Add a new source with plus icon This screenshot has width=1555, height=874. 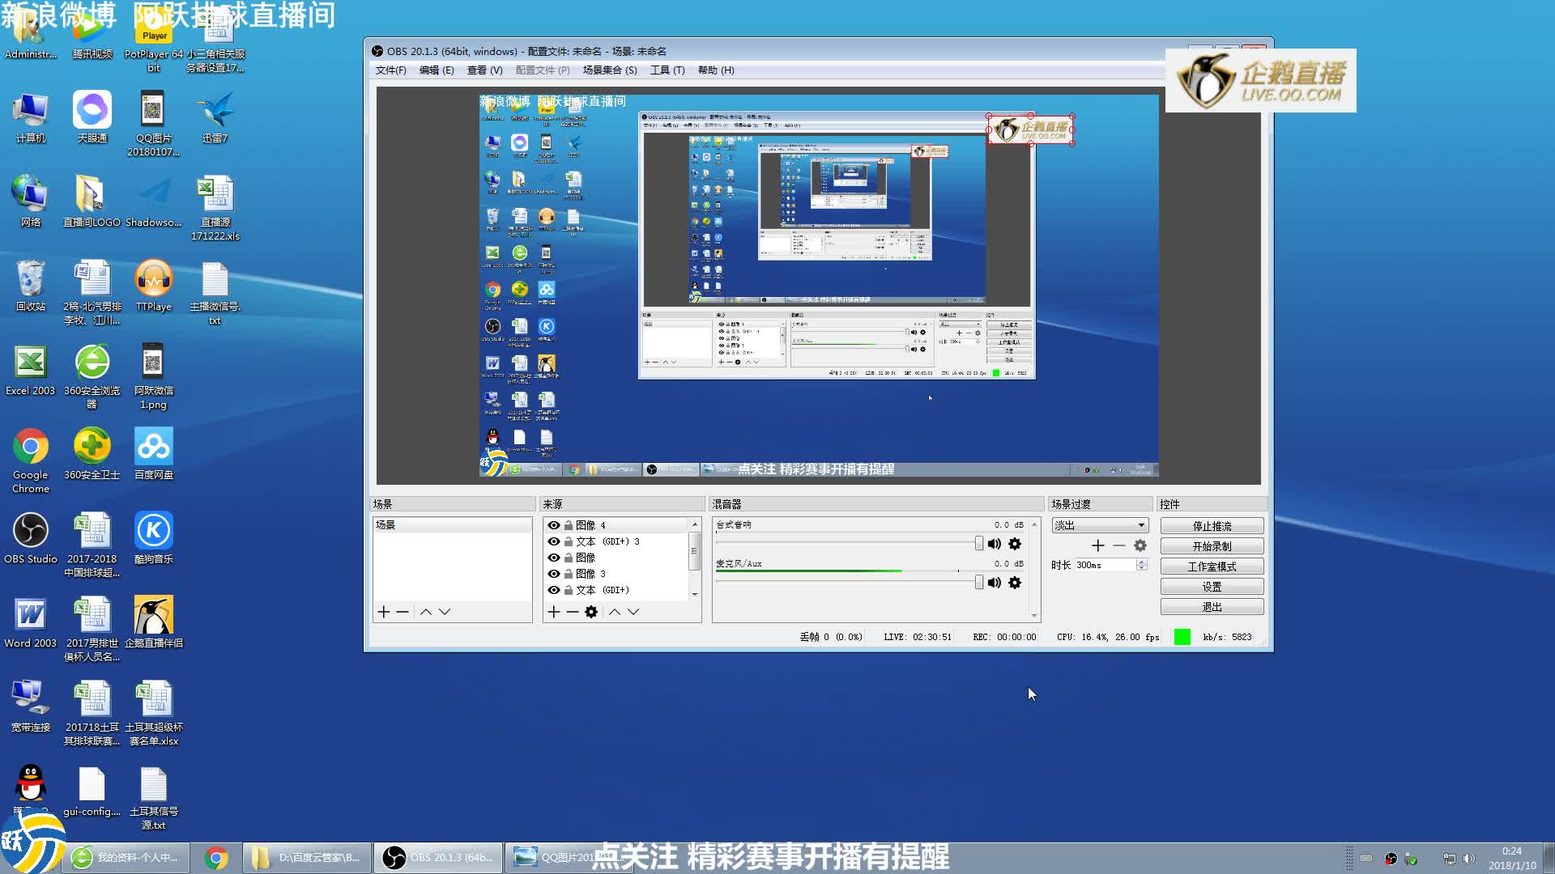(553, 612)
